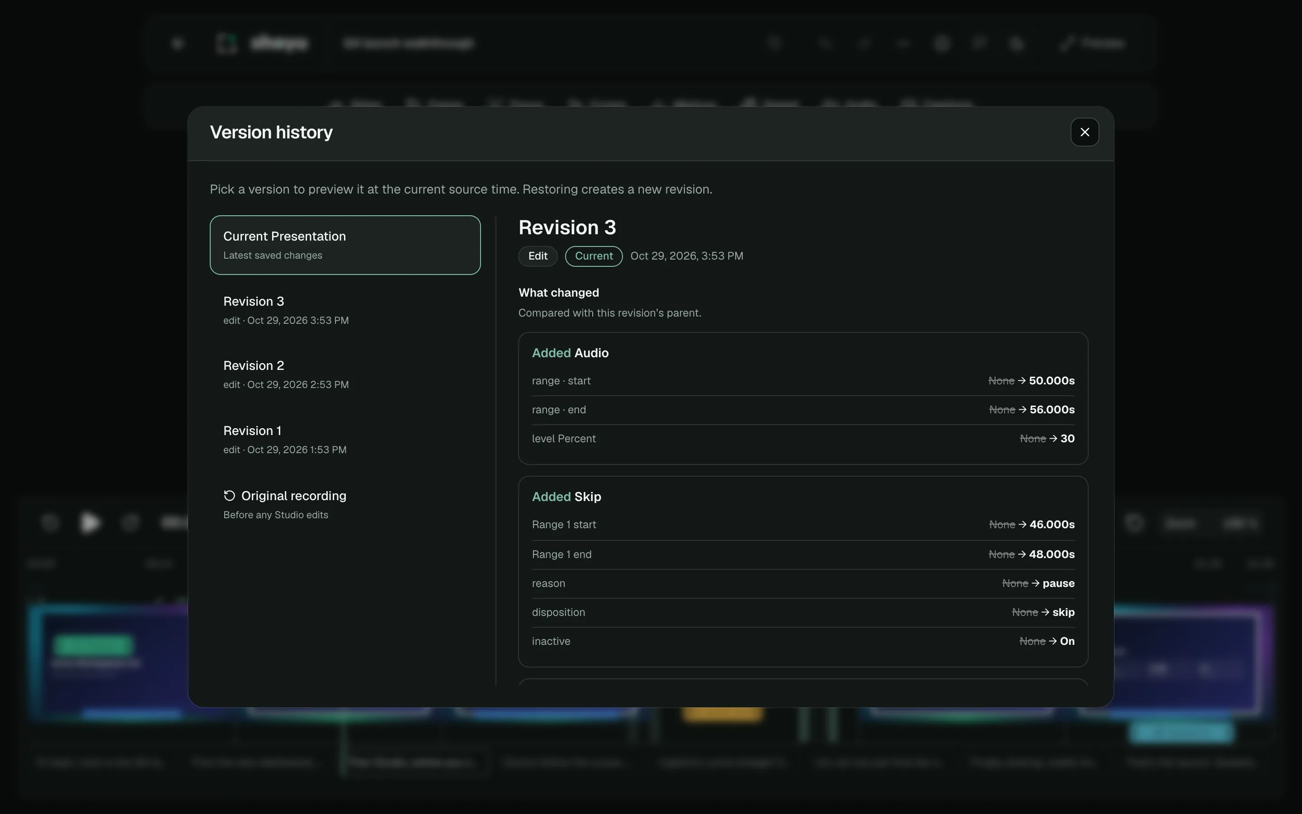Screen dimensions: 1302x814
Task: Click the inactive row showing On
Action: coord(803,641)
